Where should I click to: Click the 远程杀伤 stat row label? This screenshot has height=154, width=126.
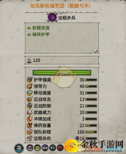[42, 139]
